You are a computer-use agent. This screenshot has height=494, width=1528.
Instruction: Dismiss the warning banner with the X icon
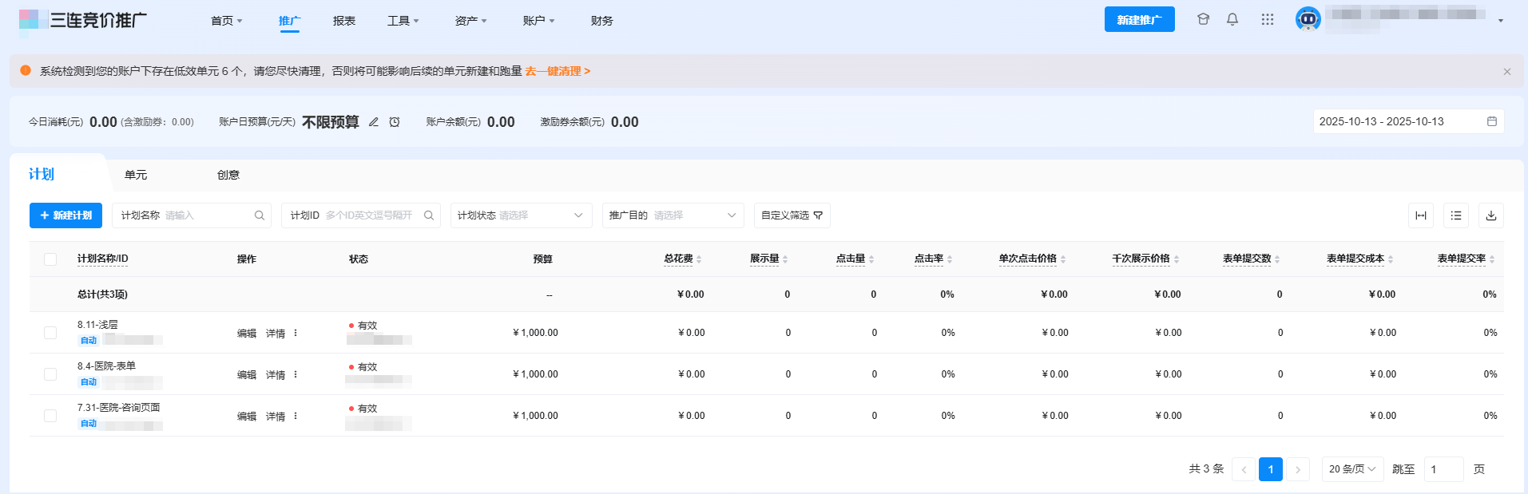coord(1507,72)
